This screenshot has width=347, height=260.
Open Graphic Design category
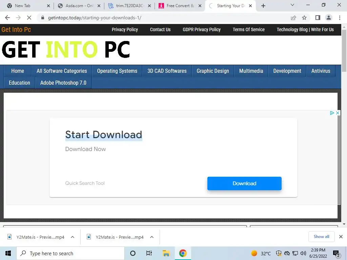pyautogui.click(x=213, y=71)
